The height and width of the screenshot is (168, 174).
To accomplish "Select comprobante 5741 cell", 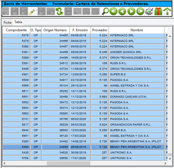I will coord(16,119).
